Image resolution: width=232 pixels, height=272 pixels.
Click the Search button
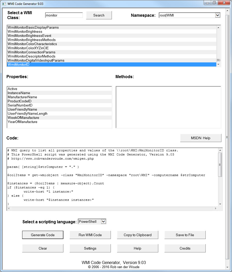pyautogui.click(x=99, y=15)
